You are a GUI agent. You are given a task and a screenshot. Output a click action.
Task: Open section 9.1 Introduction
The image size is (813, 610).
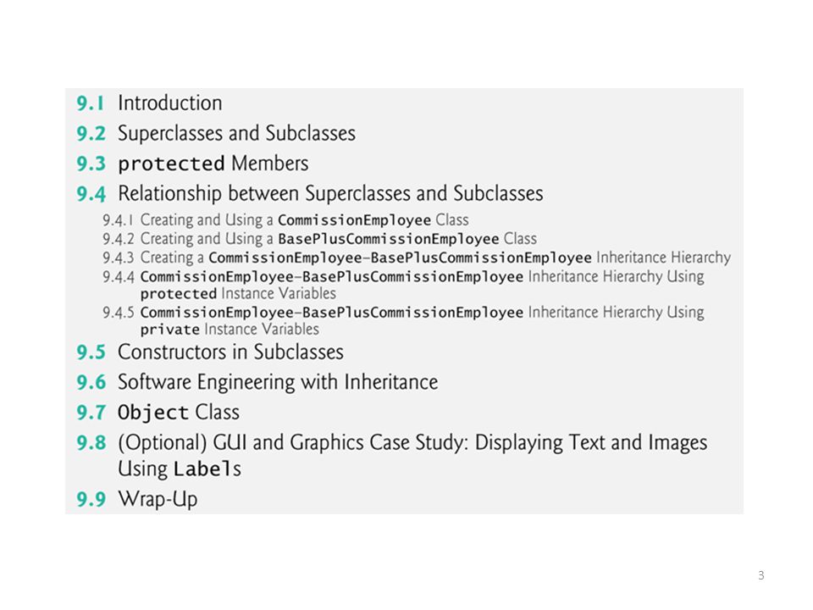pyautogui.click(x=149, y=103)
